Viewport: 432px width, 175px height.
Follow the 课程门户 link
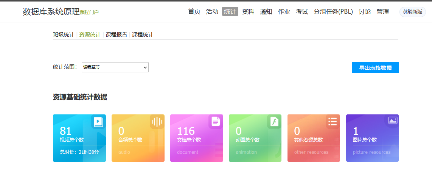[89, 12]
